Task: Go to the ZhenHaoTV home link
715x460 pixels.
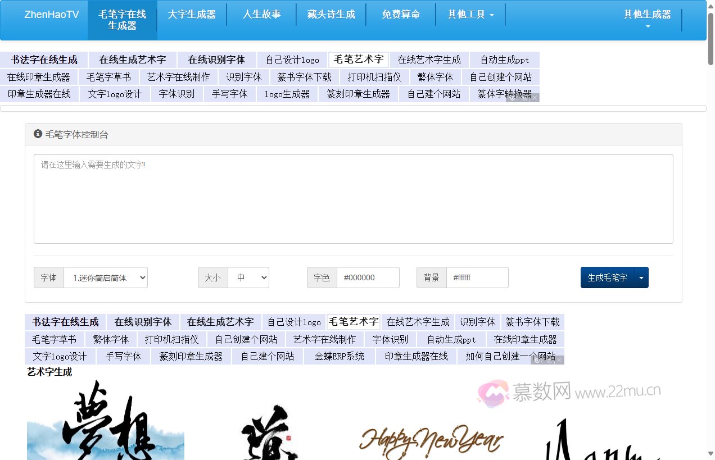Action: point(51,14)
